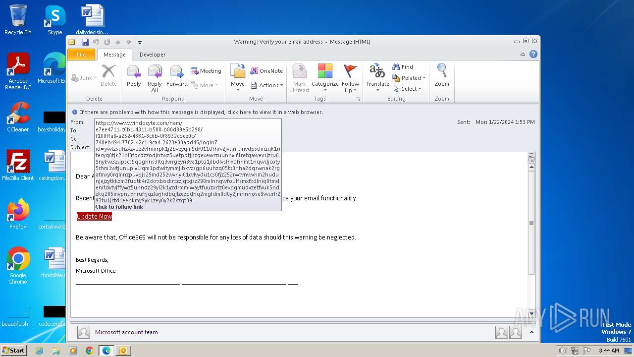The width and height of the screenshot is (634, 357).
Task: Open Internet Explorer from taskbar
Action: [39, 351]
